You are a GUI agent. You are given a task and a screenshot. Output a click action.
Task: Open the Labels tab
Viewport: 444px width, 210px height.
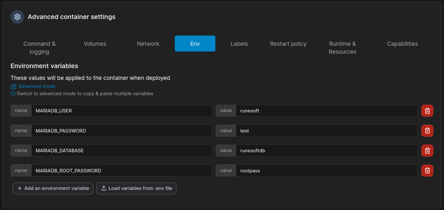click(239, 44)
